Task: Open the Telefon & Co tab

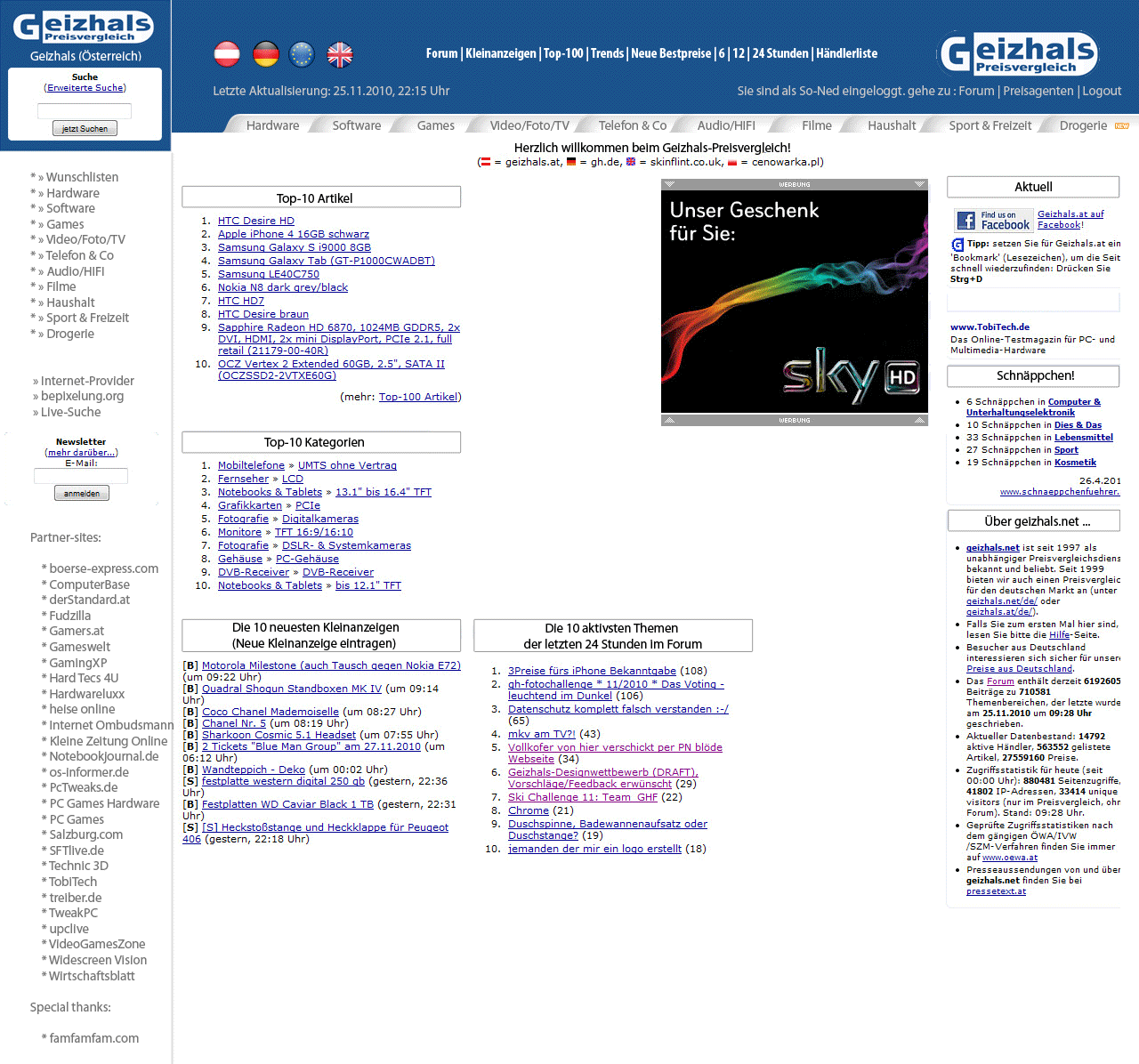Action: [x=633, y=125]
